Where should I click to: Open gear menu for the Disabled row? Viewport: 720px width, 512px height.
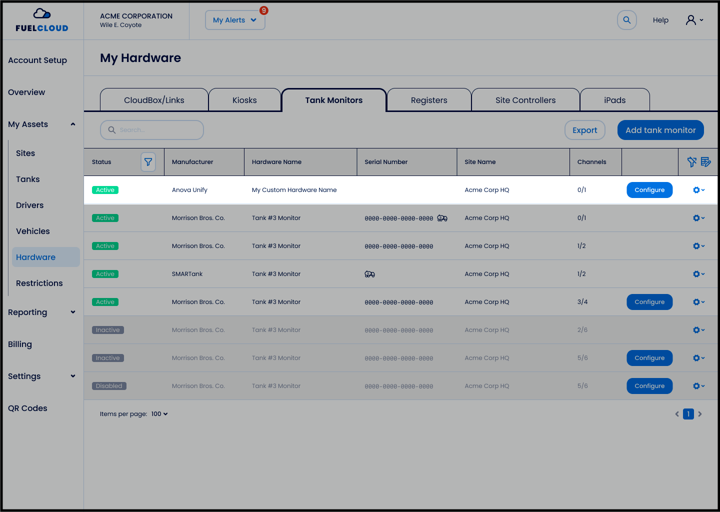pyautogui.click(x=698, y=386)
